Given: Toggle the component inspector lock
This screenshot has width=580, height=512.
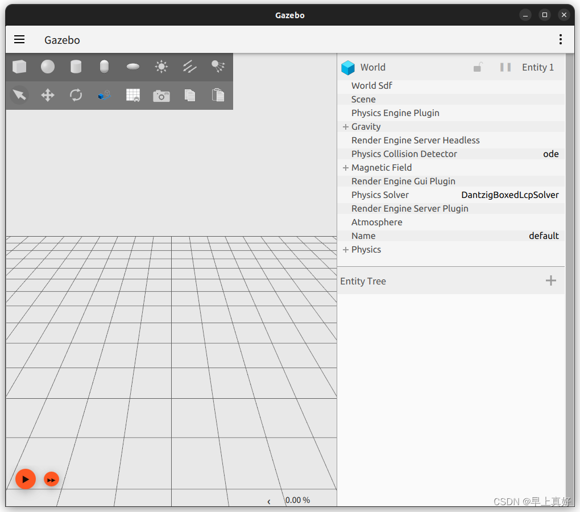Looking at the screenshot, I should point(478,67).
